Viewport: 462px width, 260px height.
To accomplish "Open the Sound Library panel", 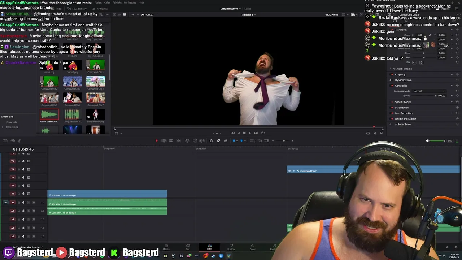I will click(x=77, y=9).
